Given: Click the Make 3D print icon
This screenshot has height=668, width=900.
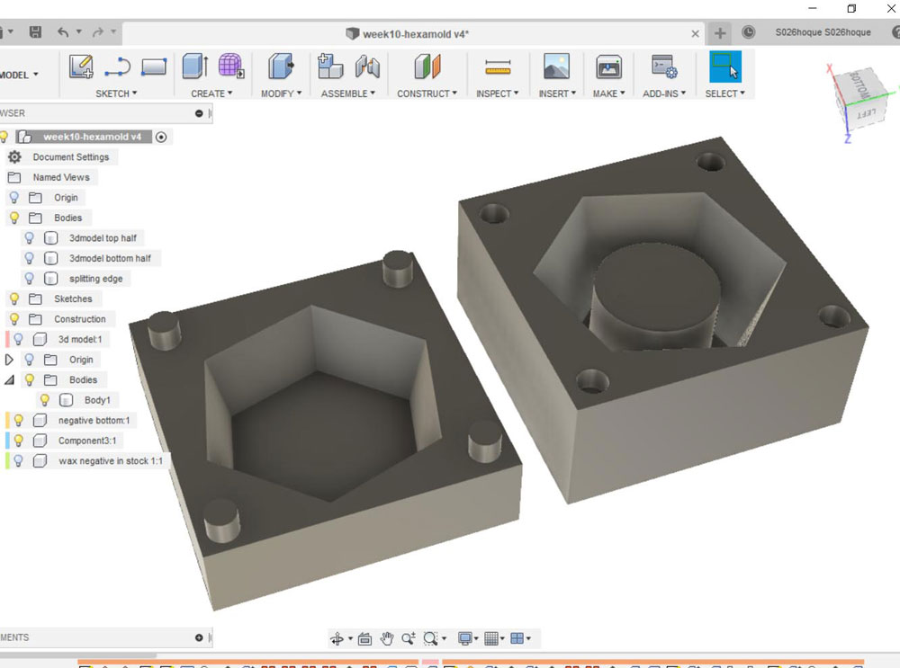Looking at the screenshot, I should tap(608, 67).
